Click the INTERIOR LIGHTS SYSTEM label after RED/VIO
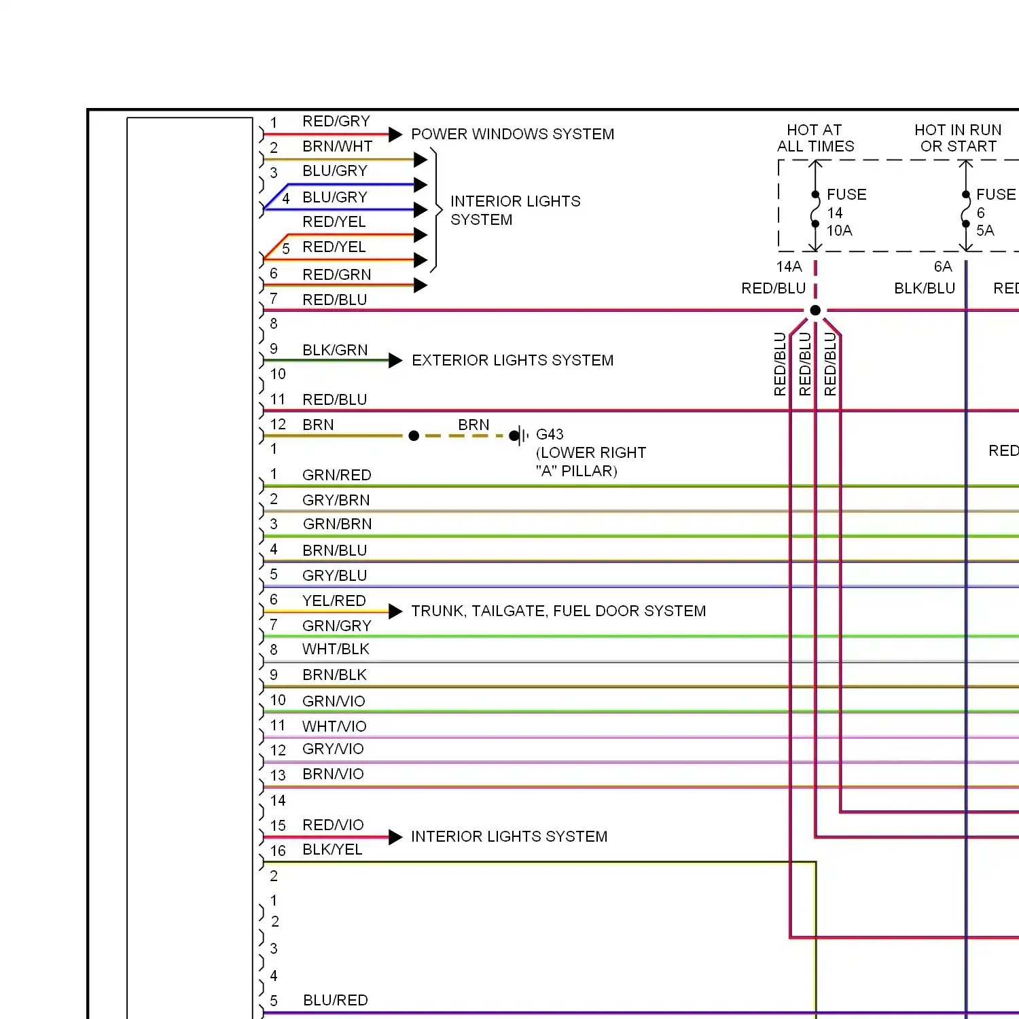The image size is (1019, 1019). (x=509, y=836)
